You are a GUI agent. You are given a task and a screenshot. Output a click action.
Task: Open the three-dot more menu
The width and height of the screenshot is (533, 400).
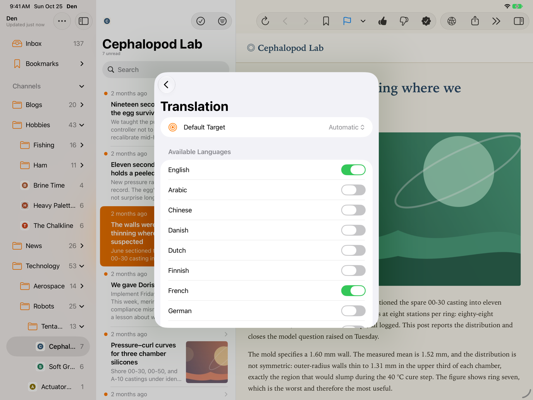pos(62,21)
